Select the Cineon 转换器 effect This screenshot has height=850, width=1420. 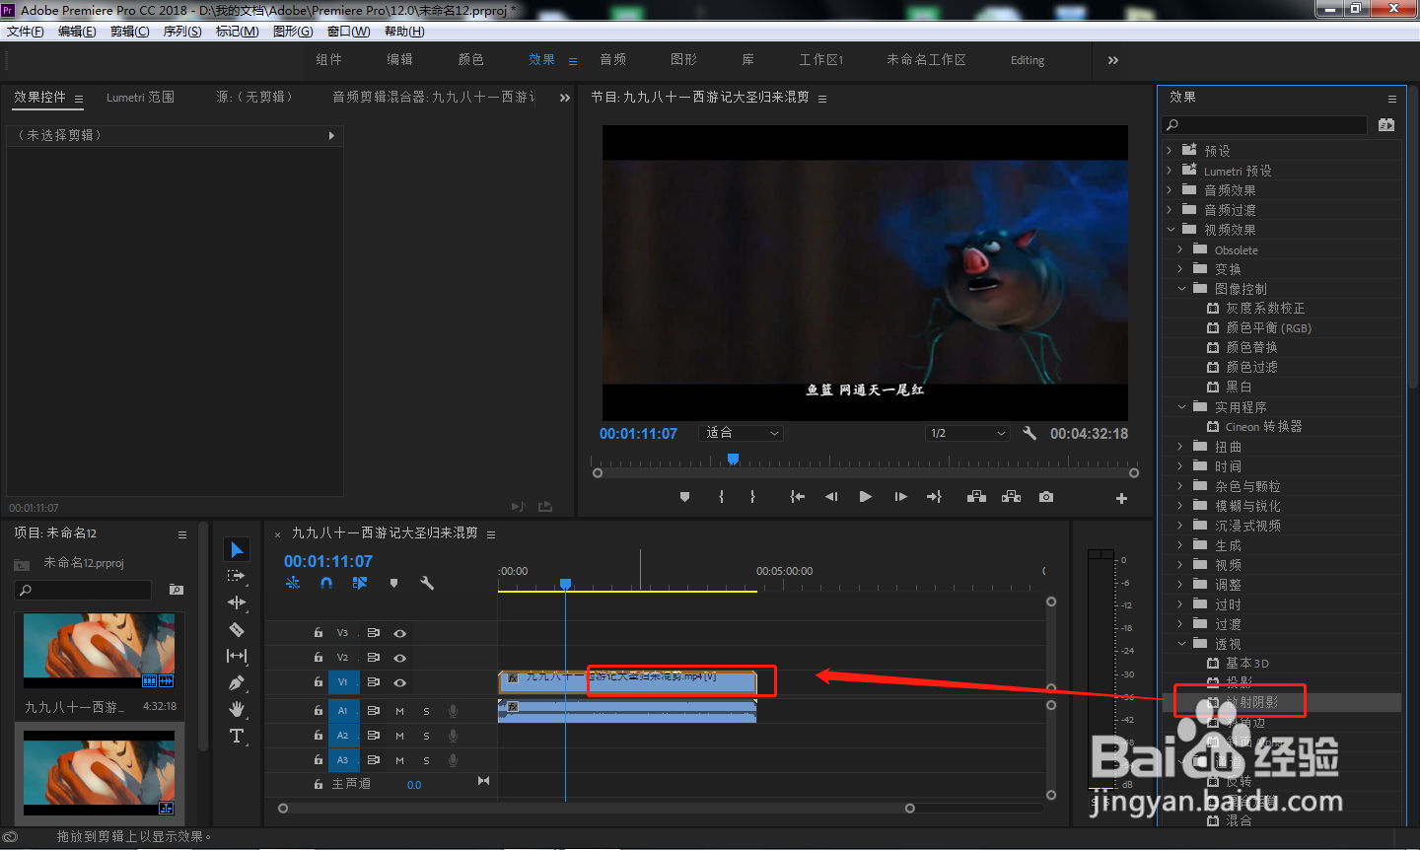1263,427
